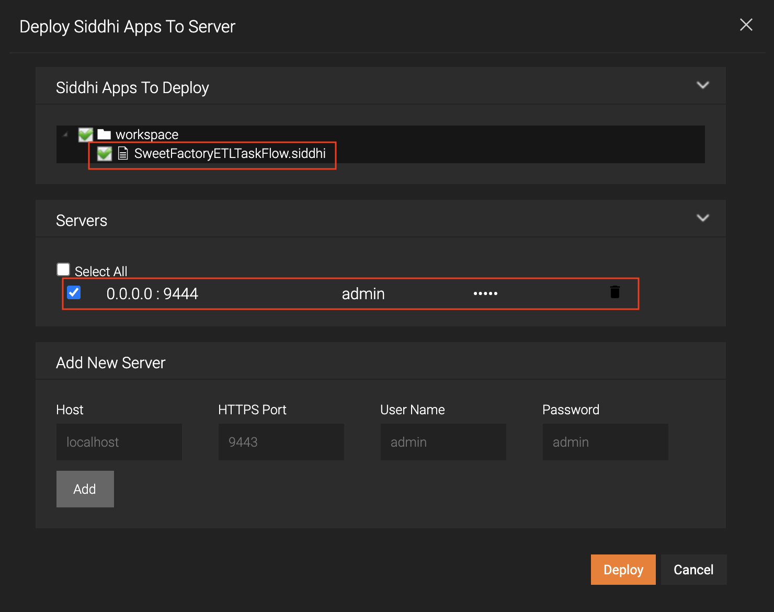Click the Select All label text
The width and height of the screenshot is (774, 612).
point(101,271)
